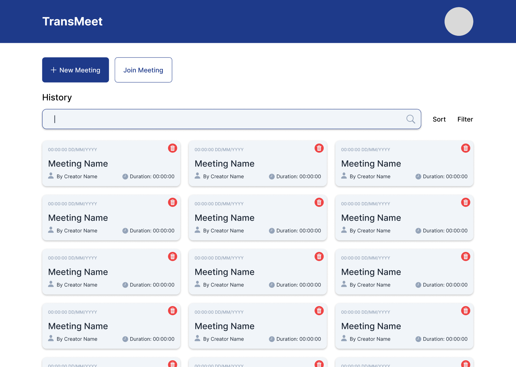Open the Sort options
Viewport: 516px width, 367px height.
pos(439,119)
